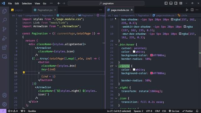Image resolution: width=201 pixels, height=113 pixels.
Task: Open the overflow menu after Go
Action: point(51,3)
